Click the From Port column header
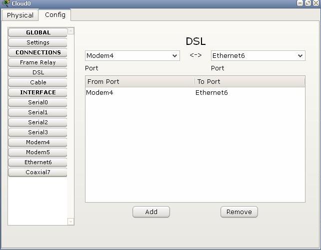Image resolution: width=321 pixels, height=250 pixels. pos(139,82)
